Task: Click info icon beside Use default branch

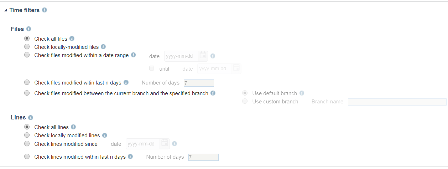Action: (x=302, y=93)
